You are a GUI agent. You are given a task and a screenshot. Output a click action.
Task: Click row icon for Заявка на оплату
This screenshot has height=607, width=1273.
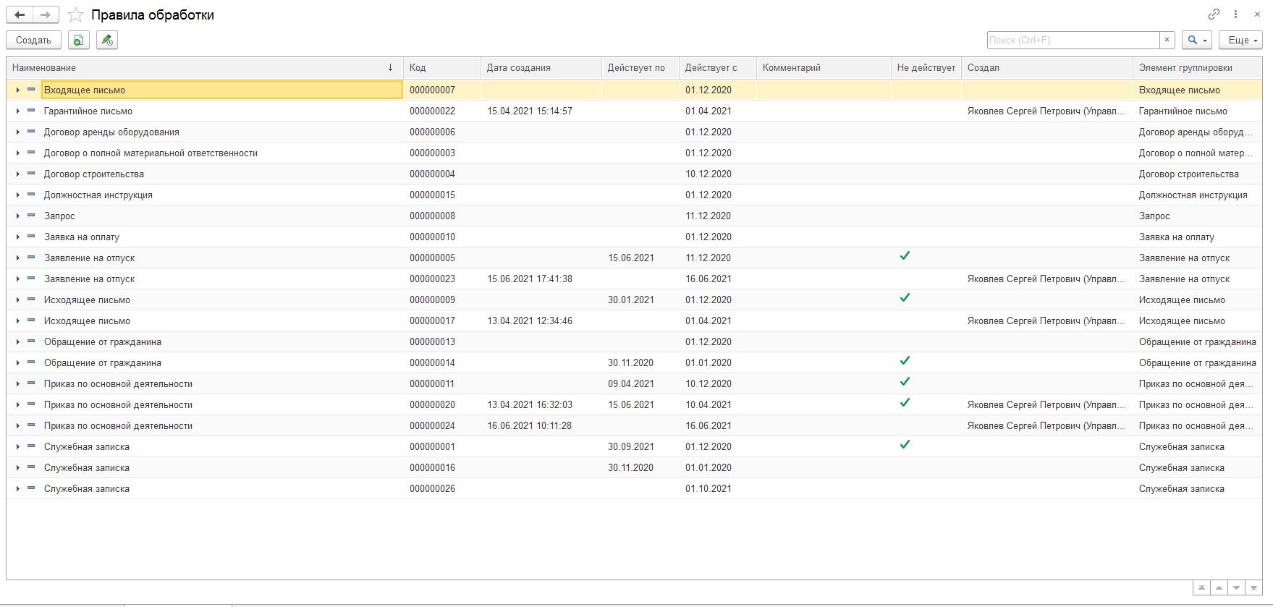(x=31, y=237)
